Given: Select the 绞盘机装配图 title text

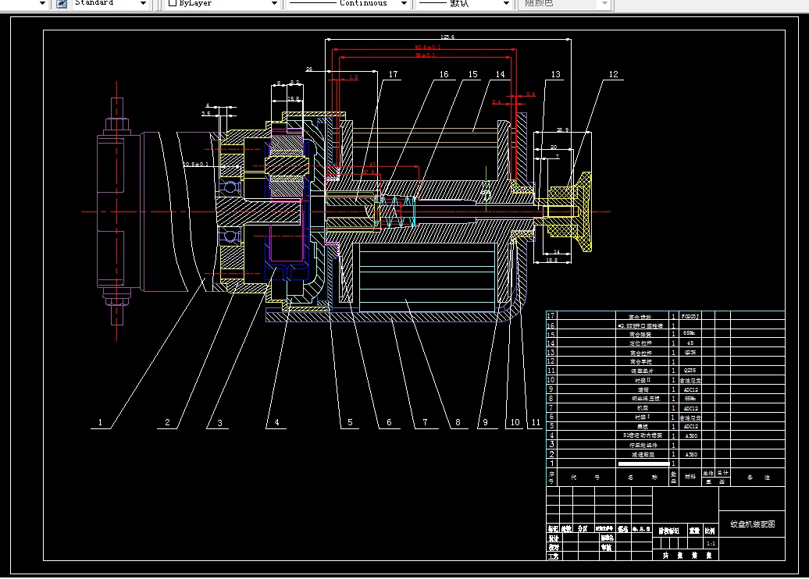Looking at the screenshot, I should (x=752, y=524).
